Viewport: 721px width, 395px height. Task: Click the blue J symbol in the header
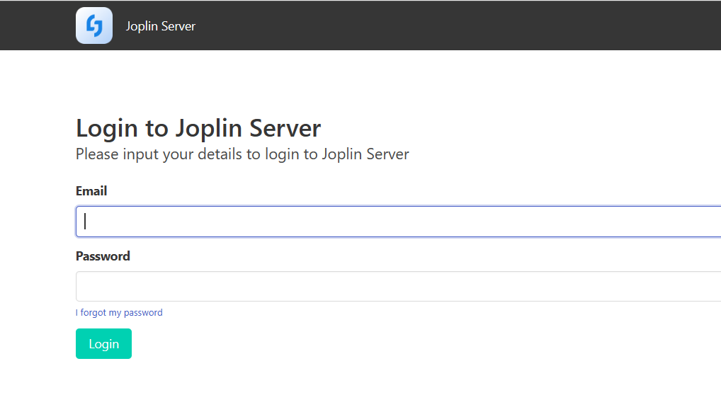94,25
